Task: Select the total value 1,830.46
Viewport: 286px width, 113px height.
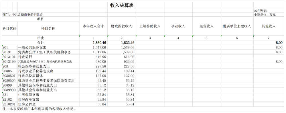Action: coord(99,43)
